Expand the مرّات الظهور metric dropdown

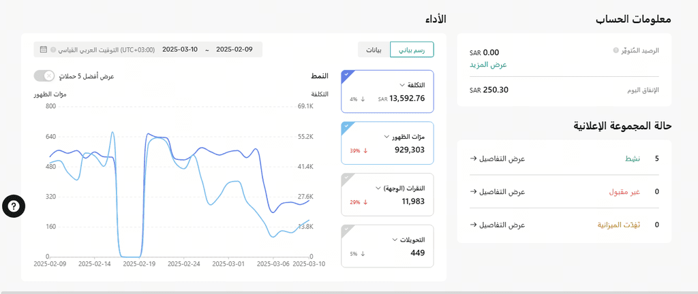386,136
